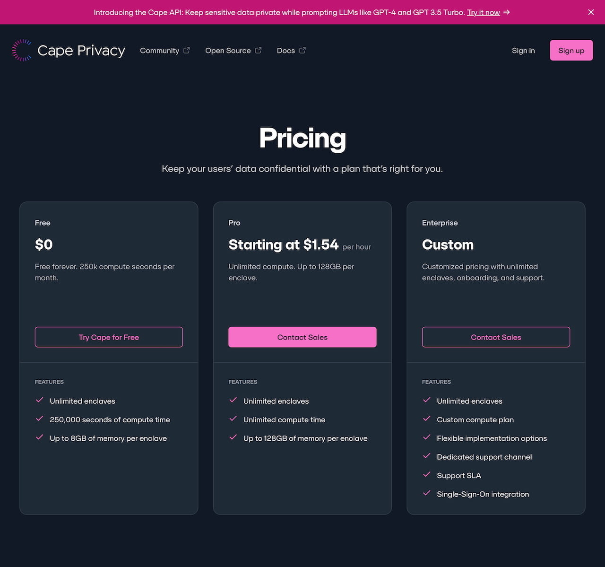Click the external link icon next to Open Source

pos(258,50)
